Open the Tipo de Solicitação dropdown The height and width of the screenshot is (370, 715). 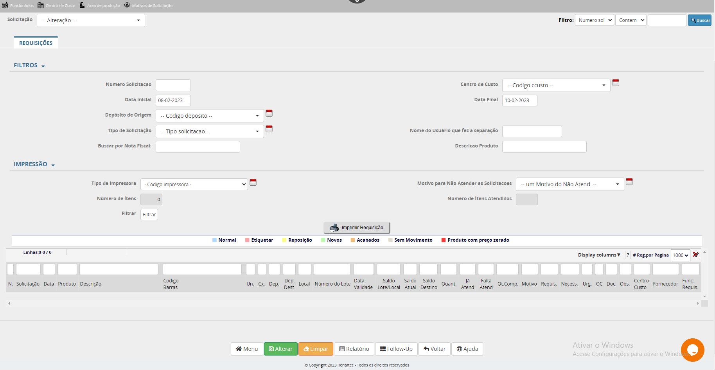[x=210, y=131]
